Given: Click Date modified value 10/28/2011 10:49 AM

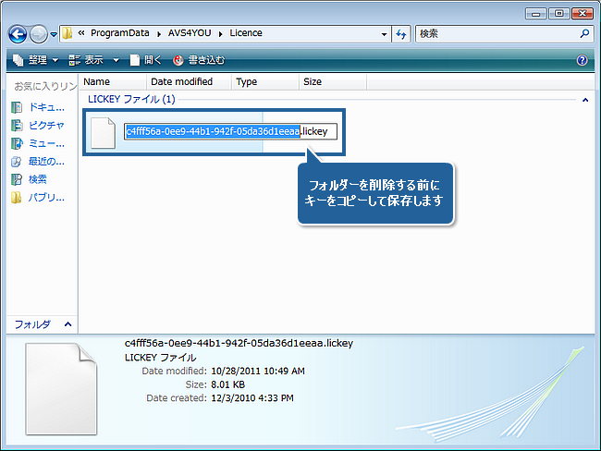Looking at the screenshot, I should (x=258, y=371).
